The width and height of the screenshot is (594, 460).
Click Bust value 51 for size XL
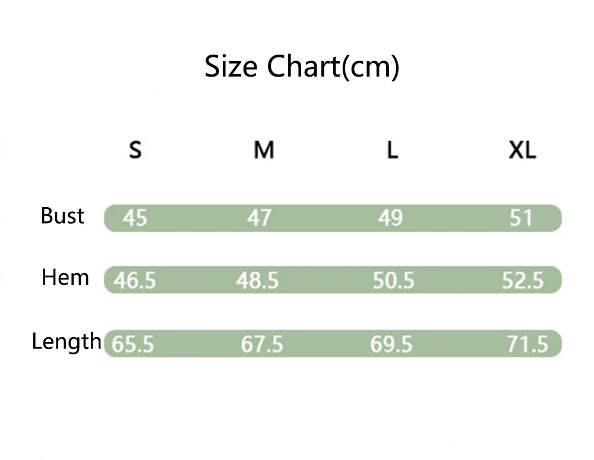[x=521, y=218]
